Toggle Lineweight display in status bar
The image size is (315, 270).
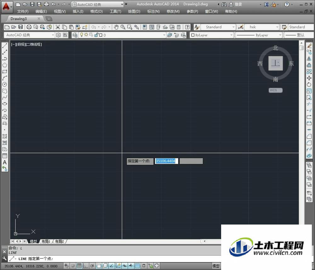tap(131, 266)
